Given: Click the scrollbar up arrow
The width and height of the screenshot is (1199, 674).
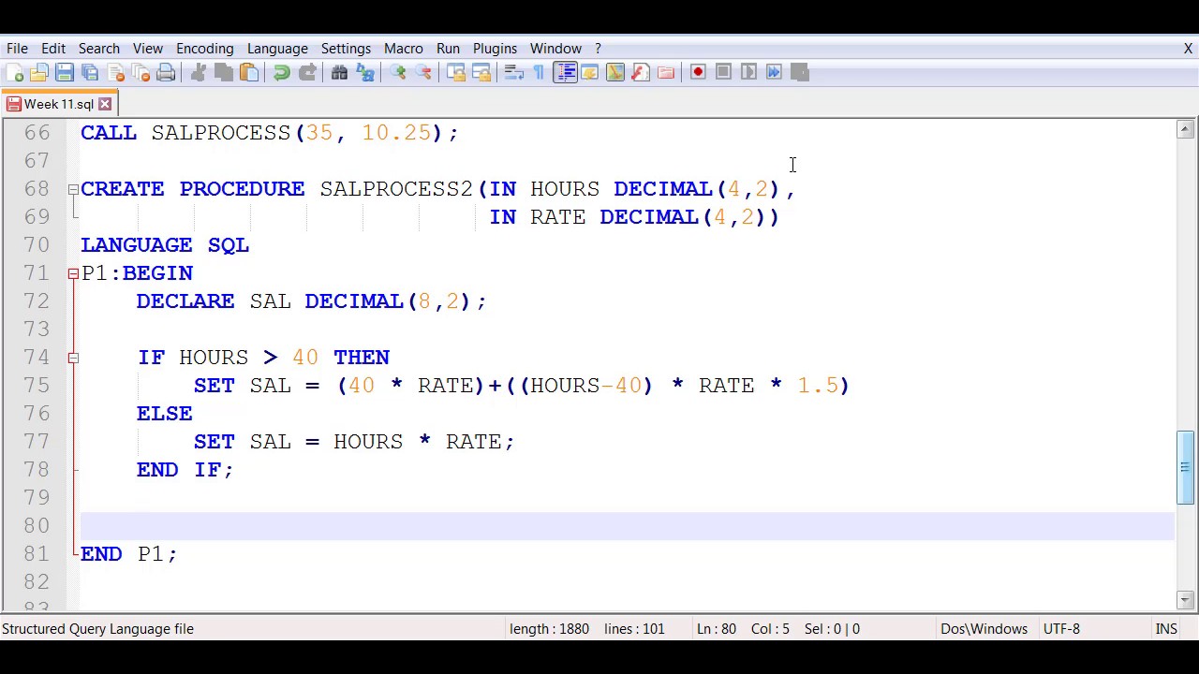Looking at the screenshot, I should coord(1185,130).
